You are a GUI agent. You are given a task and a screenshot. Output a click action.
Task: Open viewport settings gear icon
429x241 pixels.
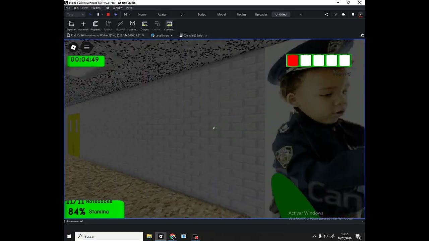pos(362,35)
